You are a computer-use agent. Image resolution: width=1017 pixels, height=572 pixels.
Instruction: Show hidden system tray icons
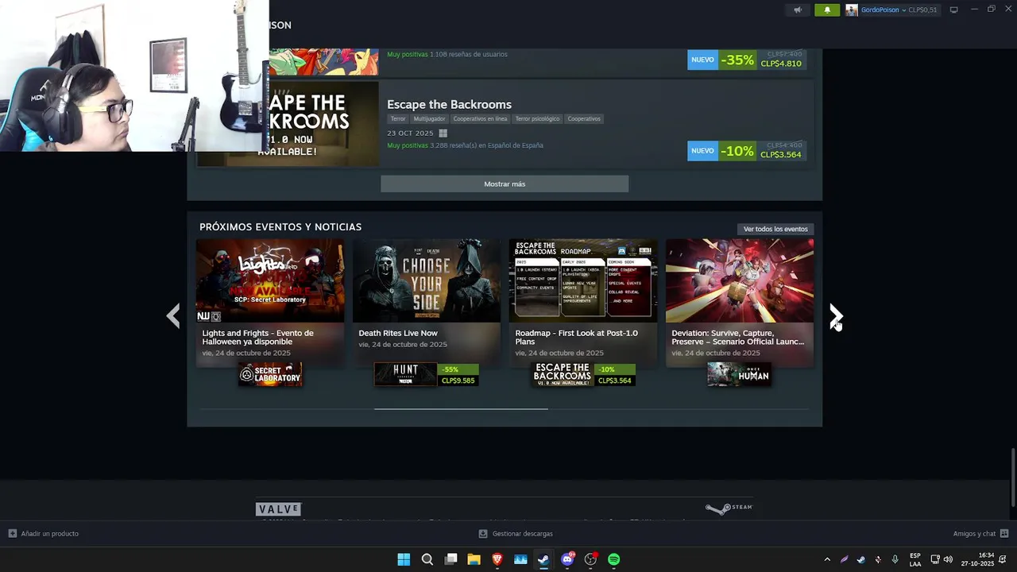(x=827, y=559)
